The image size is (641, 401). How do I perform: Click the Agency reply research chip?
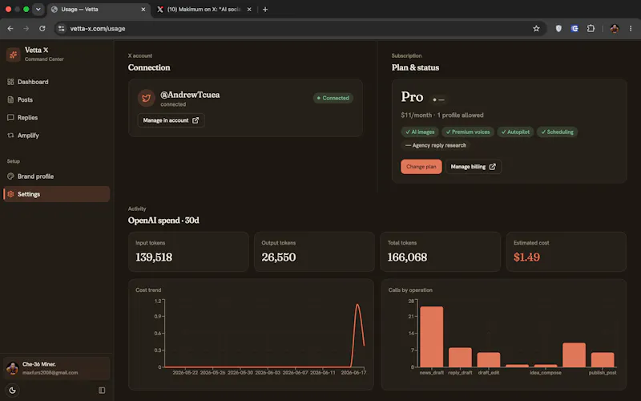[x=435, y=145]
